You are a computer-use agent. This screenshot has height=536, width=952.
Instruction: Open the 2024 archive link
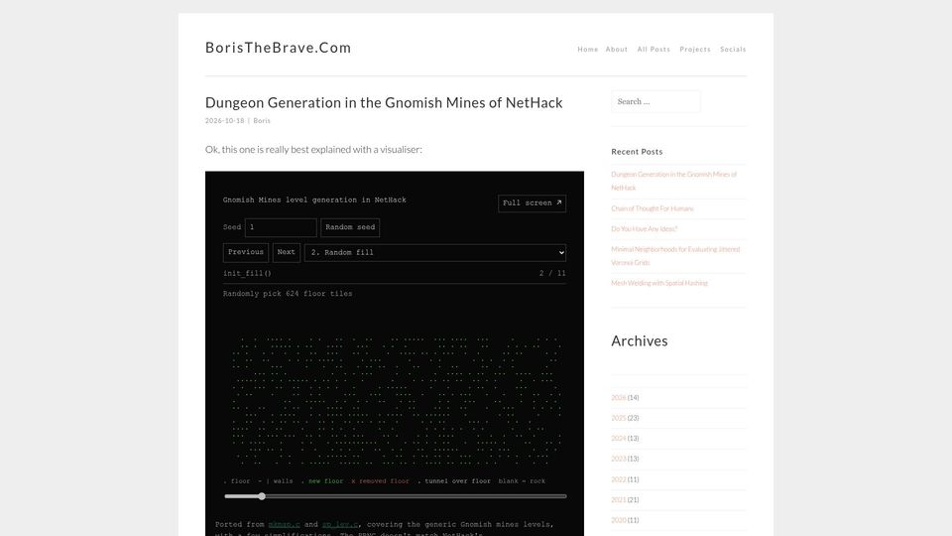click(618, 438)
